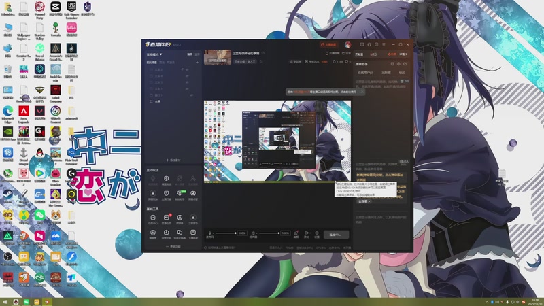Screen dimensions: 544x306
Task: Open the message bubble icon in title bar
Action: (362, 44)
